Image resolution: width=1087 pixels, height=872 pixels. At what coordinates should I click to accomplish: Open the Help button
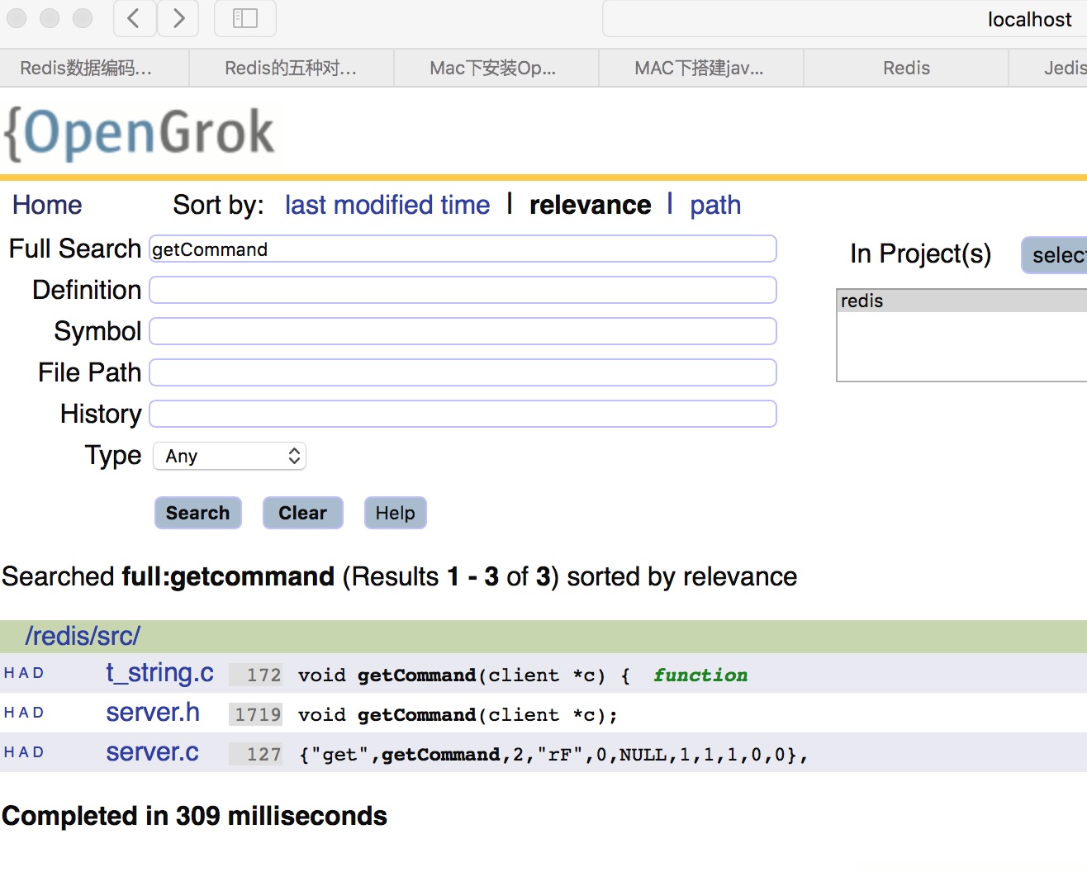pos(396,513)
